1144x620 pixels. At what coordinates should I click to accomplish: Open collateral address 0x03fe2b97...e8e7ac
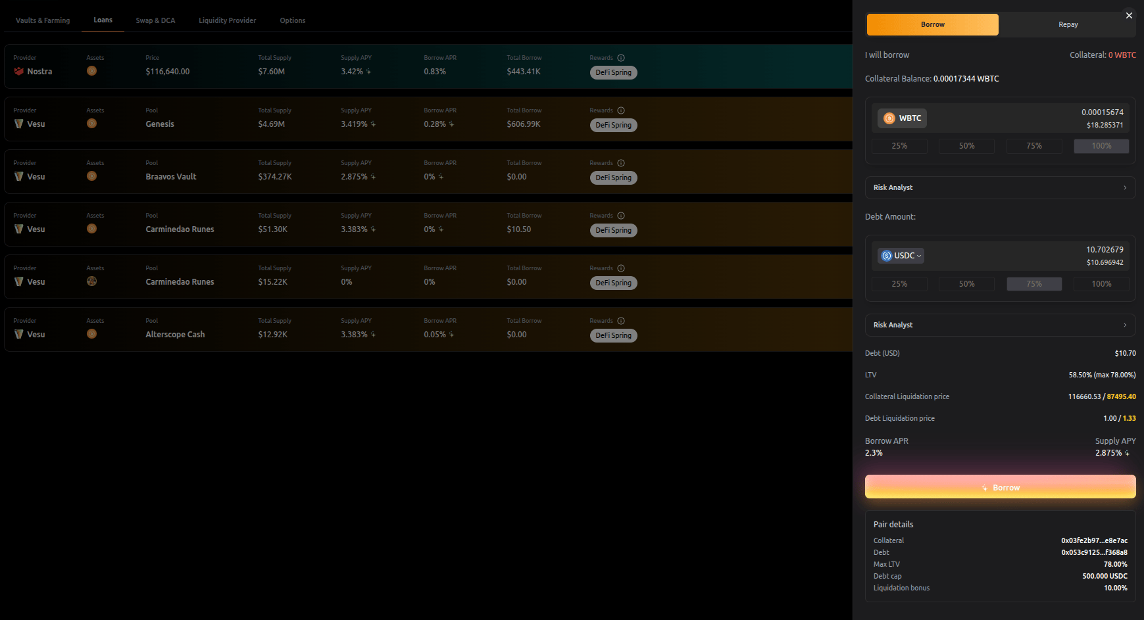pos(1094,540)
